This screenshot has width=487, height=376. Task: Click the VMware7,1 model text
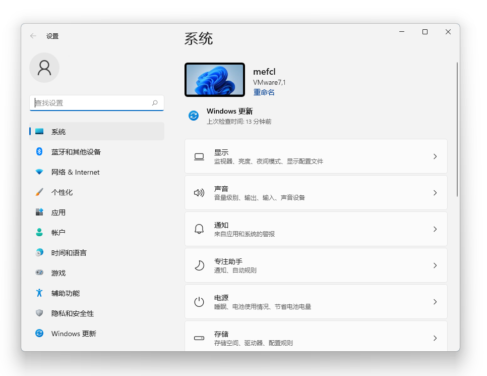tap(269, 82)
